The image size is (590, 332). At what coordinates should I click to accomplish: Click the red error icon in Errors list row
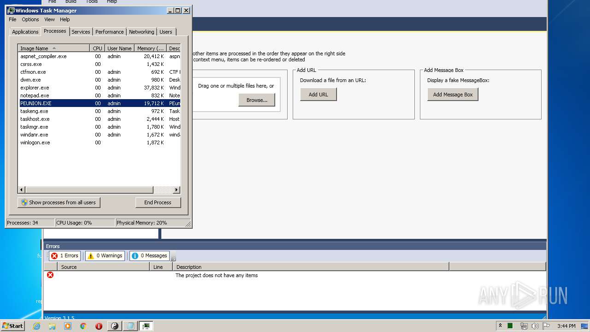pyautogui.click(x=50, y=275)
